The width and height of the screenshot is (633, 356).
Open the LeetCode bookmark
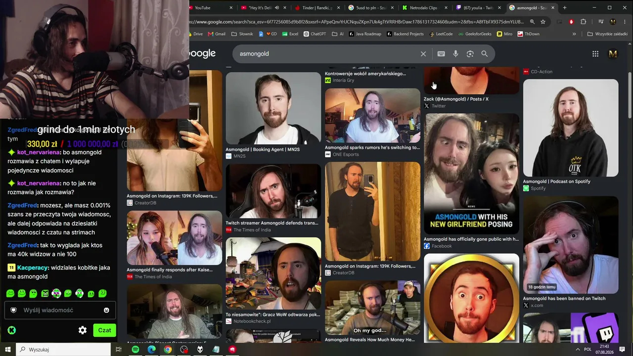[x=441, y=34]
